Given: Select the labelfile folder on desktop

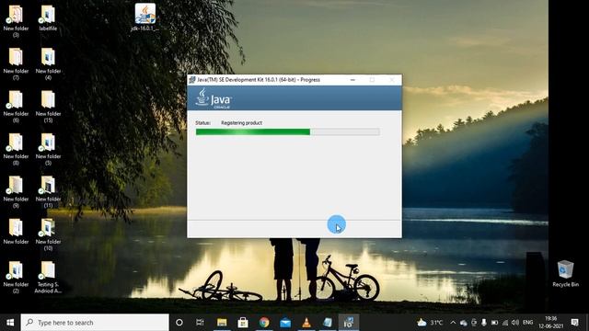Looking at the screenshot, I should pyautogui.click(x=48, y=17).
